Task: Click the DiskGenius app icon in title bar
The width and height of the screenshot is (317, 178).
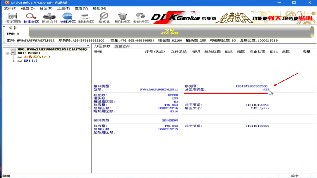Action: coord(7,2)
